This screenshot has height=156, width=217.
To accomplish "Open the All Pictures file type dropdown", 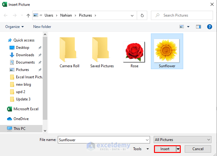I will [x=182, y=140].
